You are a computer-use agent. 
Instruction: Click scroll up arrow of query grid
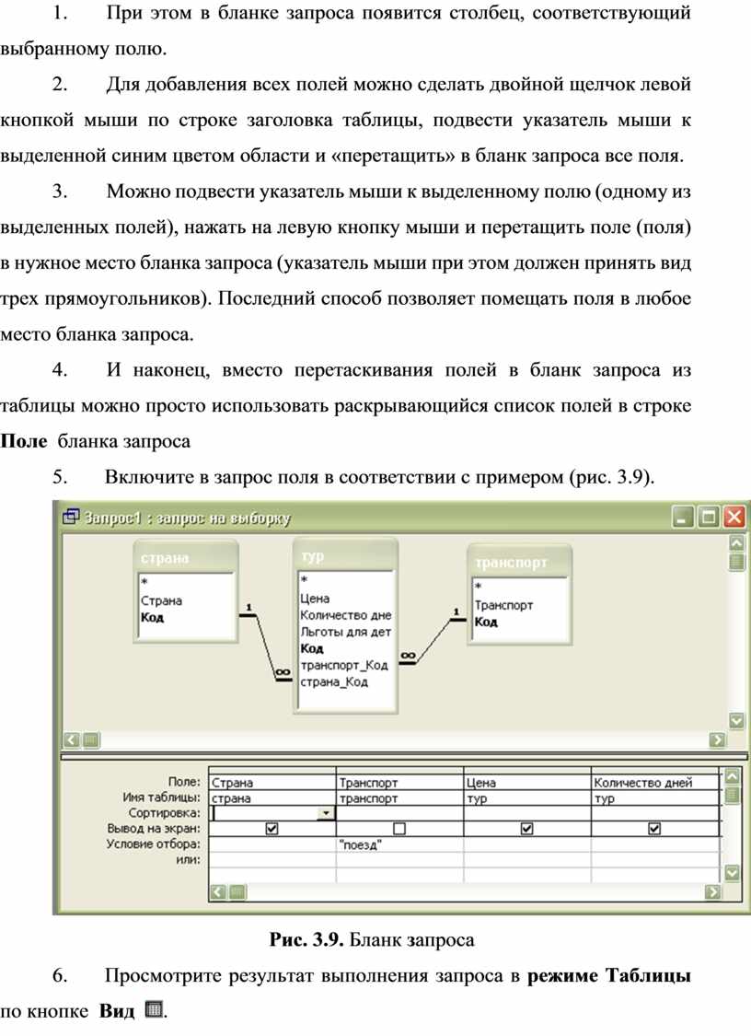coord(732,775)
